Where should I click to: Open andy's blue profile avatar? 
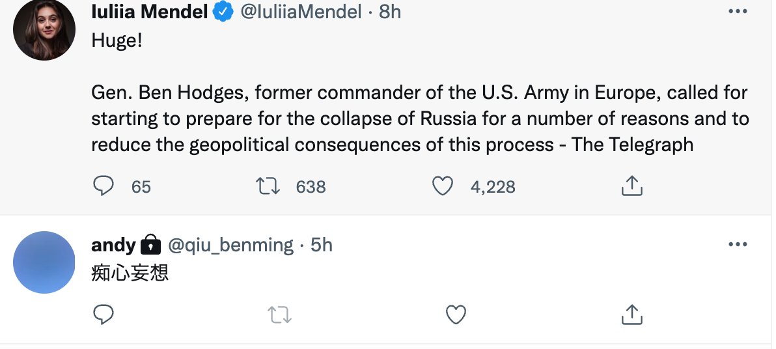click(44, 262)
